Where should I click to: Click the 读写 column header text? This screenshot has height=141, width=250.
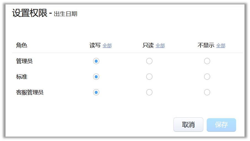(x=95, y=45)
